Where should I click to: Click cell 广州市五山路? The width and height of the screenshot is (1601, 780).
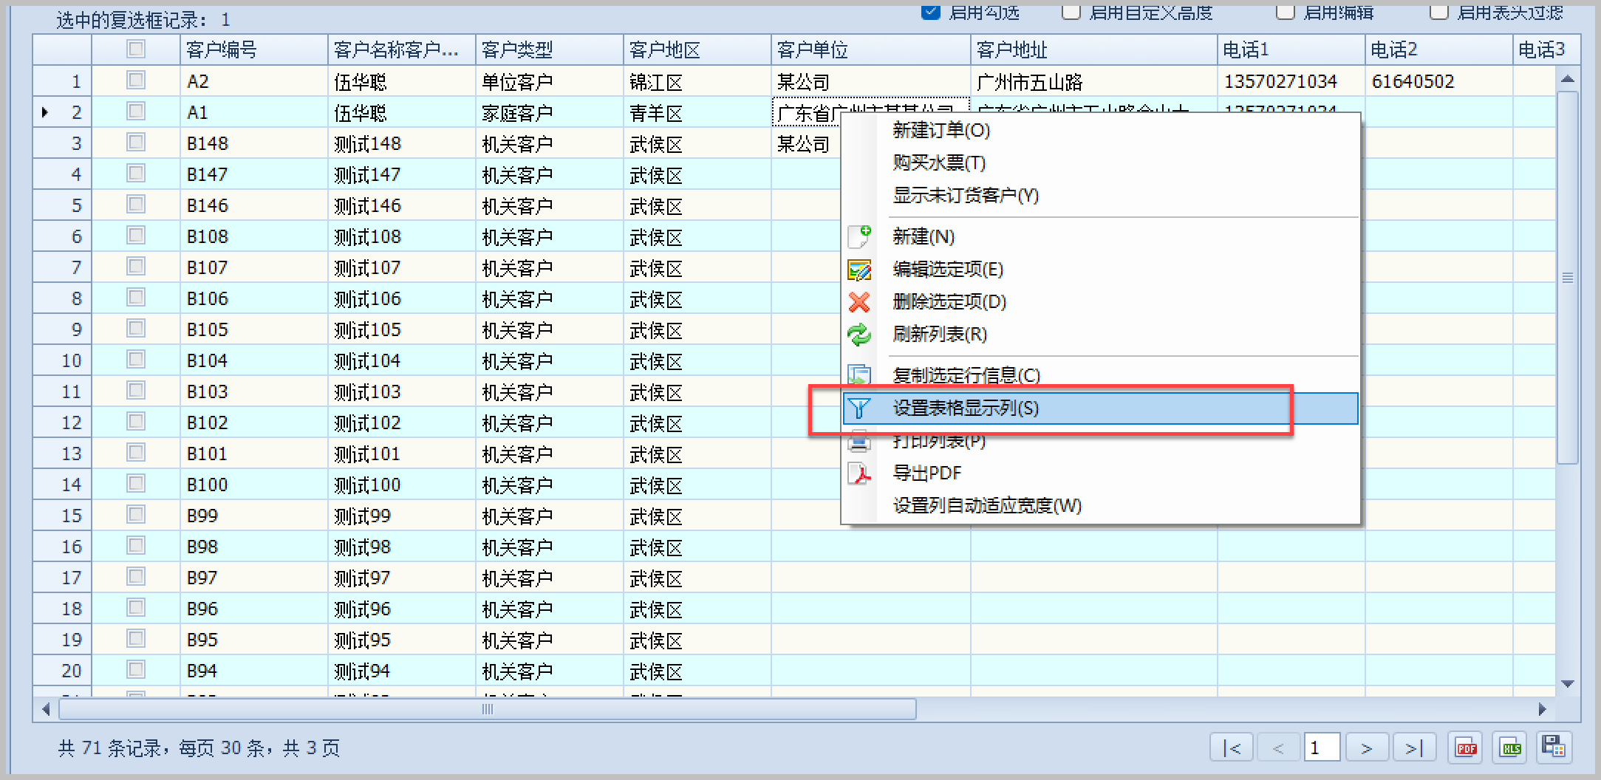click(x=1093, y=81)
